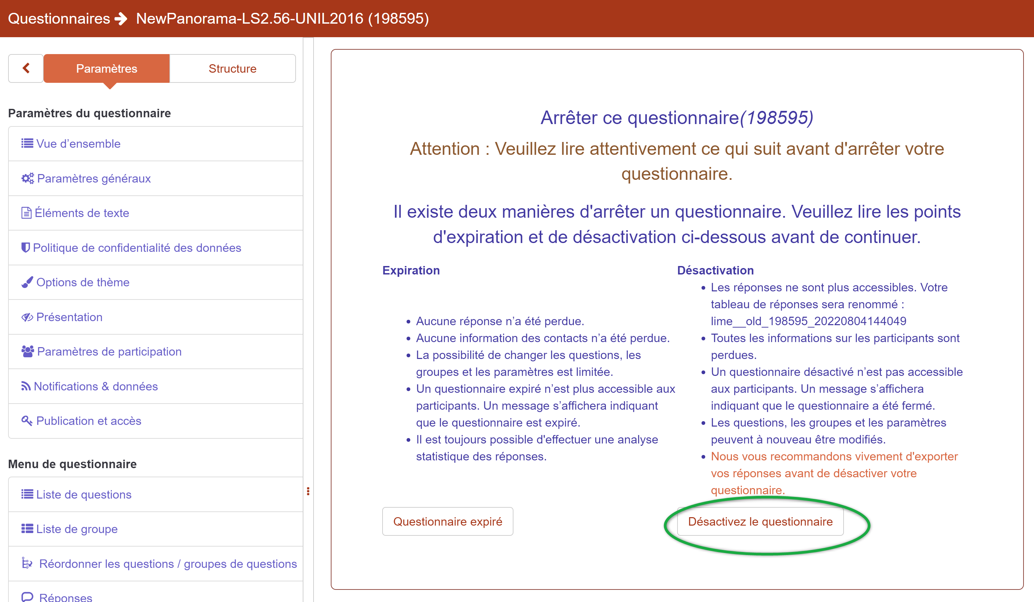The width and height of the screenshot is (1034, 602).
Task: Click the reorder tree icon in questionnaire menu
Action: click(x=27, y=563)
